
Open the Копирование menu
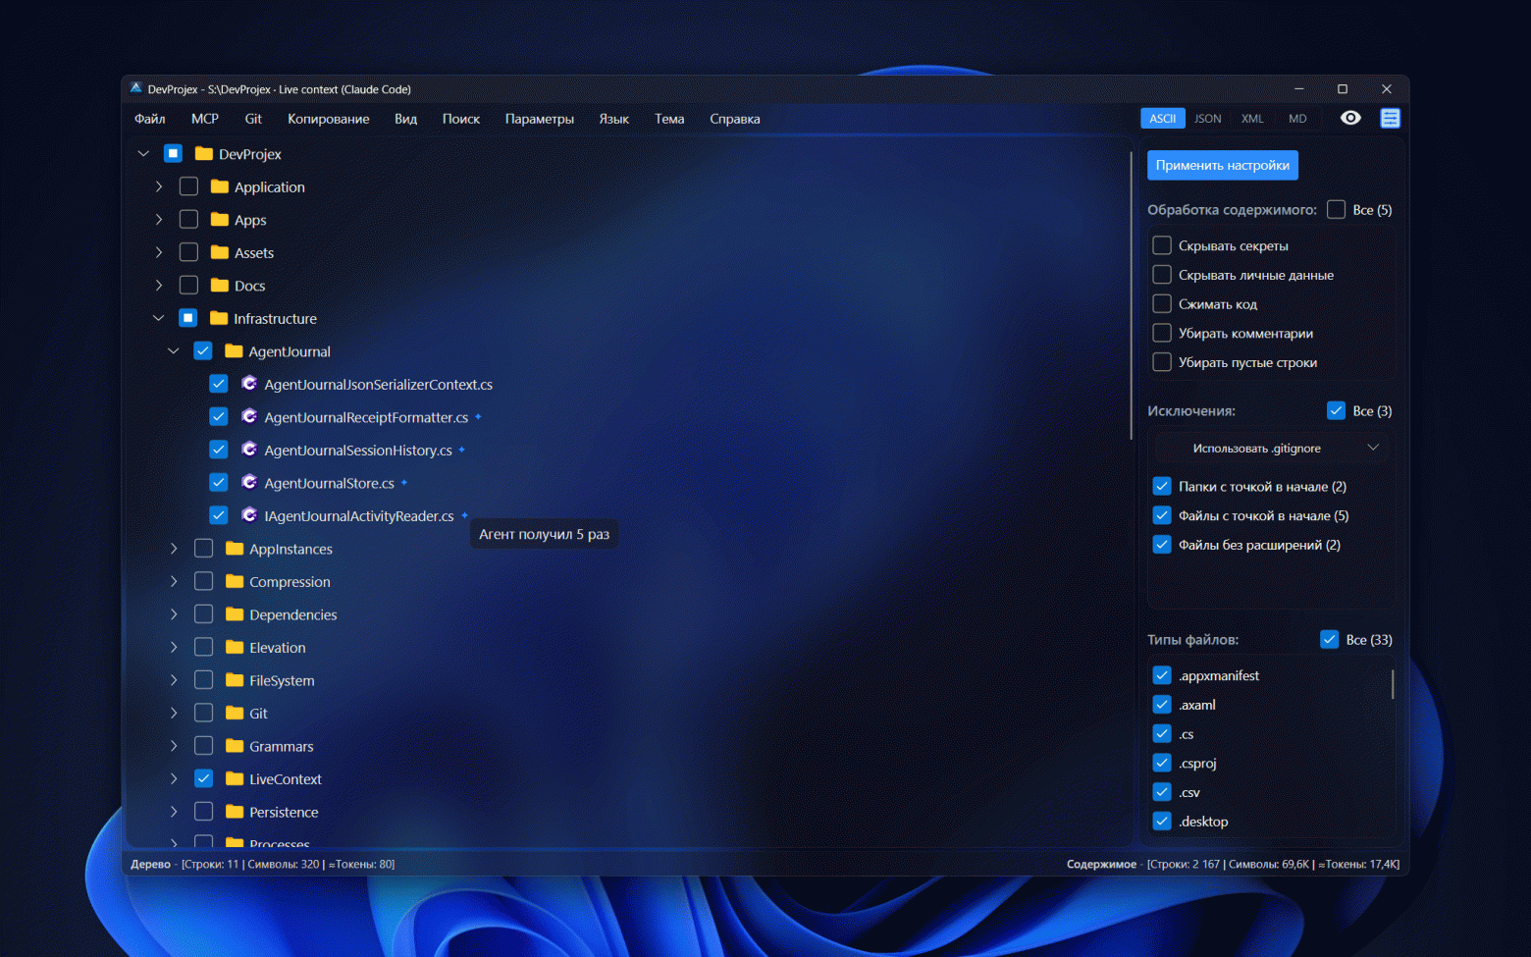coord(329,119)
